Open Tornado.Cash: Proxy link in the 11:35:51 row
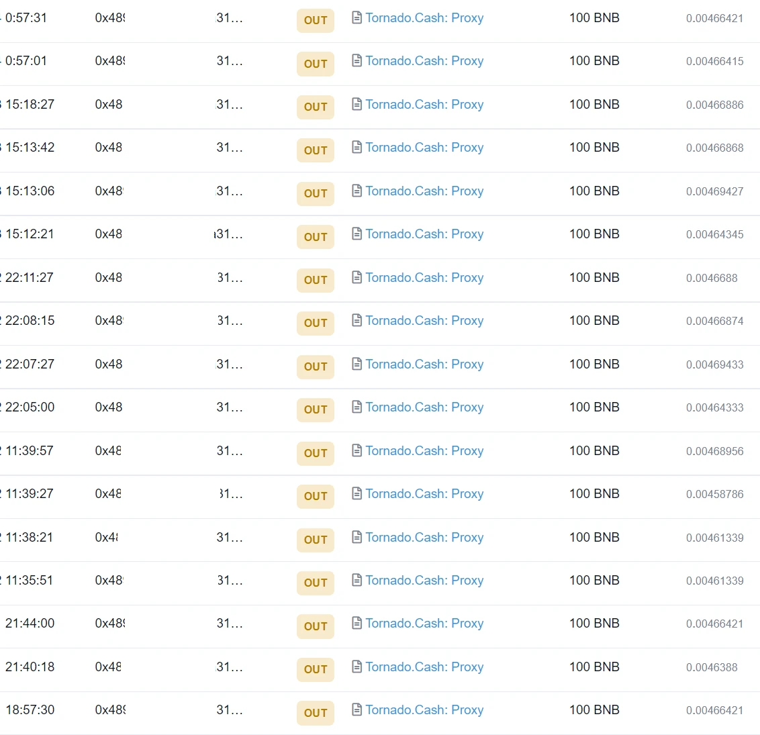The image size is (760, 735). point(424,581)
